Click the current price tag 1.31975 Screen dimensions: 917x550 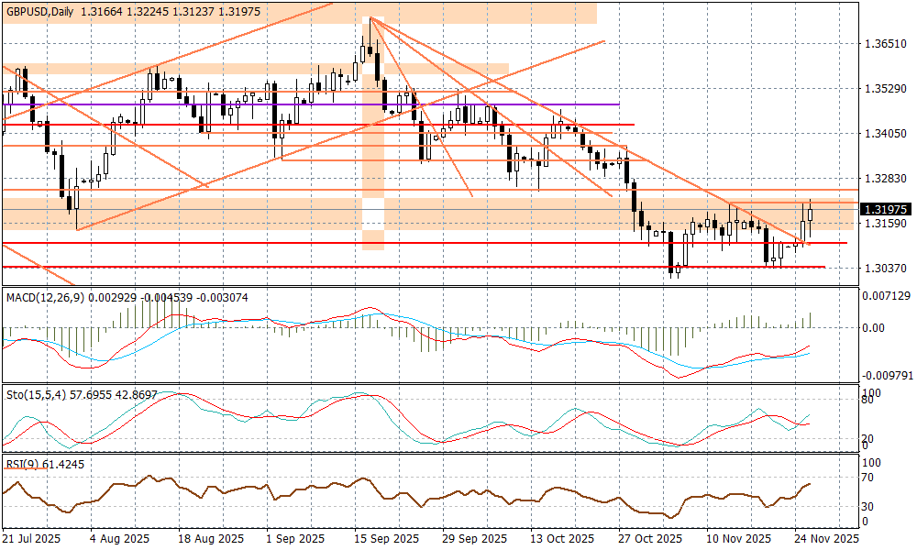click(x=886, y=210)
